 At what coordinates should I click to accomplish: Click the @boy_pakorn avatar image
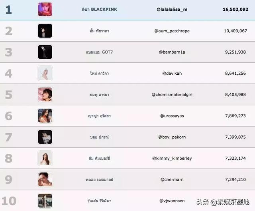[45, 137]
